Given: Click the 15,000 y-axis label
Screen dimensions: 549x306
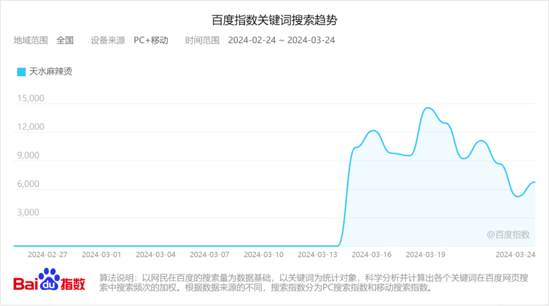Looking at the screenshot, I should [x=31, y=98].
